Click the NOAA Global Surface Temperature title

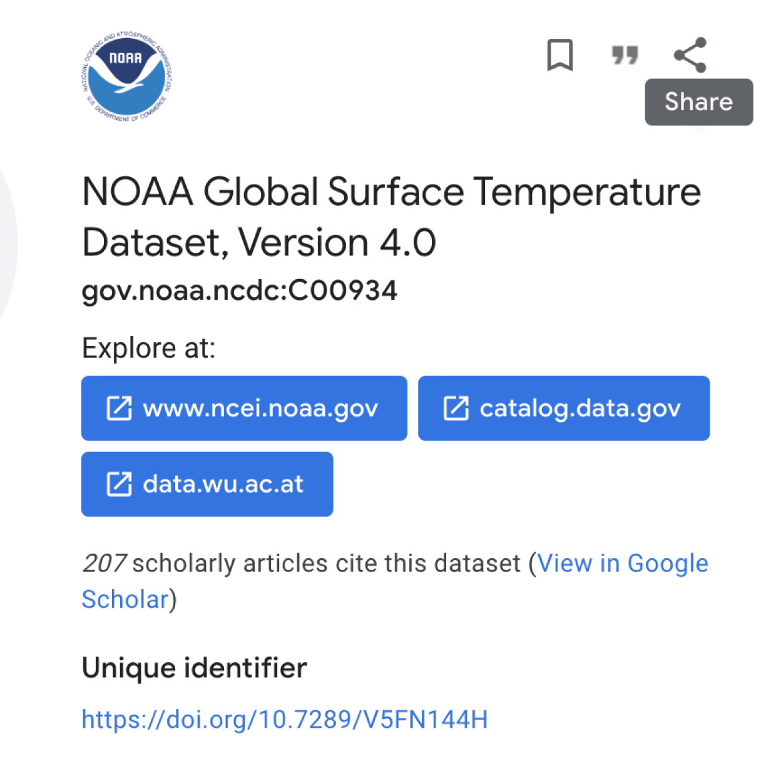(x=392, y=217)
